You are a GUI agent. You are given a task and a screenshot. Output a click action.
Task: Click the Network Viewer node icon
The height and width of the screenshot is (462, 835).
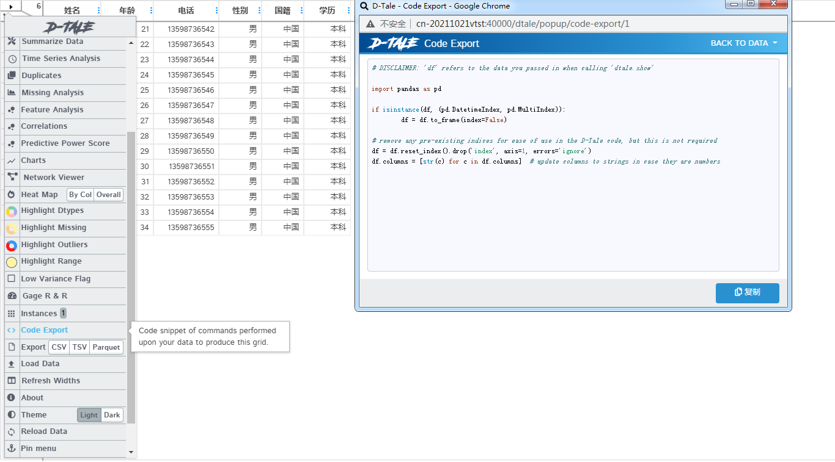click(x=12, y=178)
